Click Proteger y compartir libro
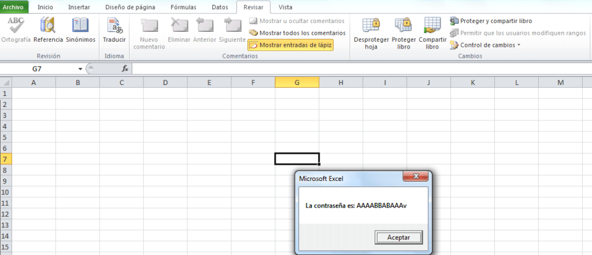 coord(491,21)
